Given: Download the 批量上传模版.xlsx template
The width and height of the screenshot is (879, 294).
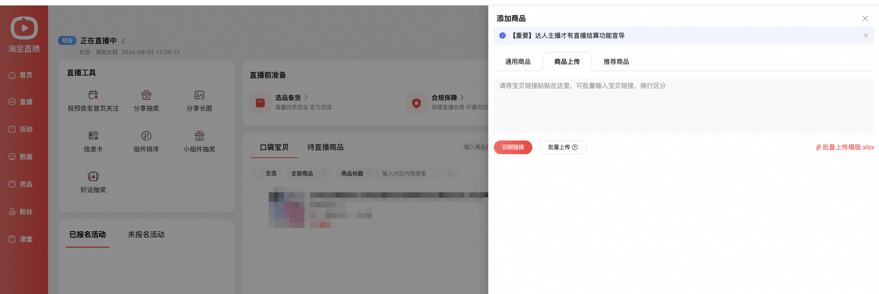Looking at the screenshot, I should pyautogui.click(x=845, y=147).
